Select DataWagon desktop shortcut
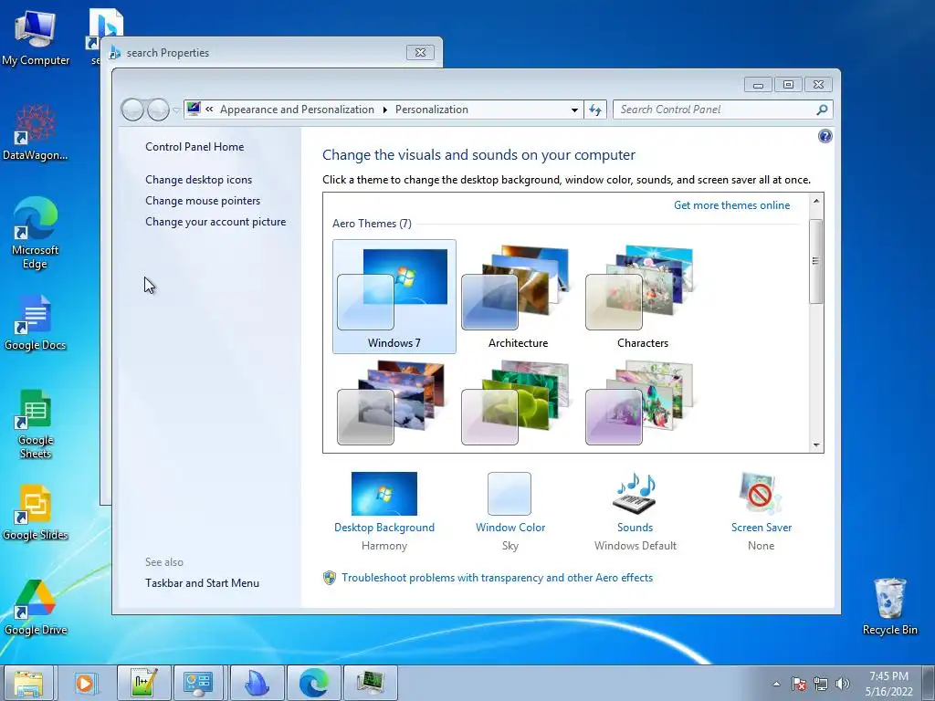Screen dimensions: 935x701 pos(36,131)
